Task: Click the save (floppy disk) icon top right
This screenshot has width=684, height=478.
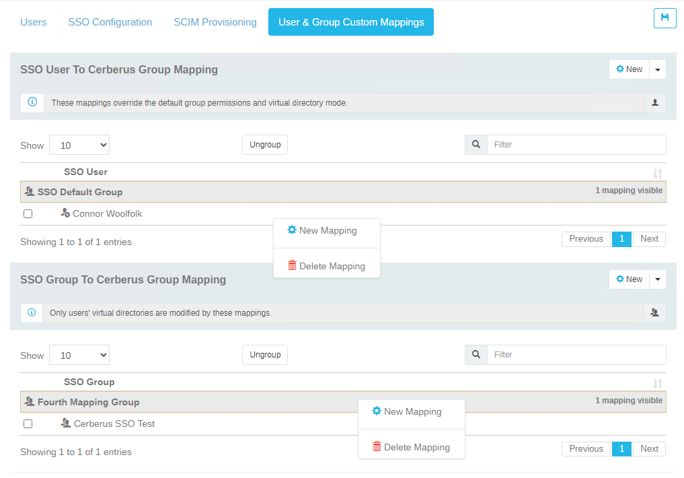Action: click(x=664, y=18)
